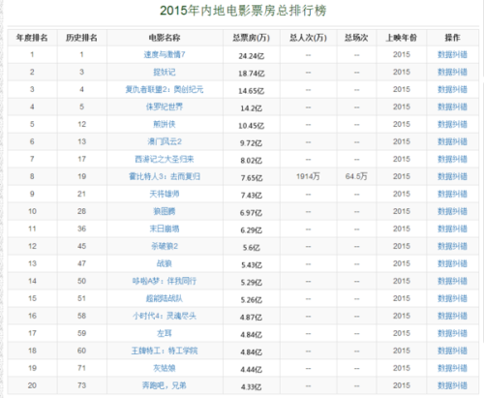Click the page title 2015年内地电影票房总排行榜
The width and height of the screenshot is (484, 398).
coord(243,11)
